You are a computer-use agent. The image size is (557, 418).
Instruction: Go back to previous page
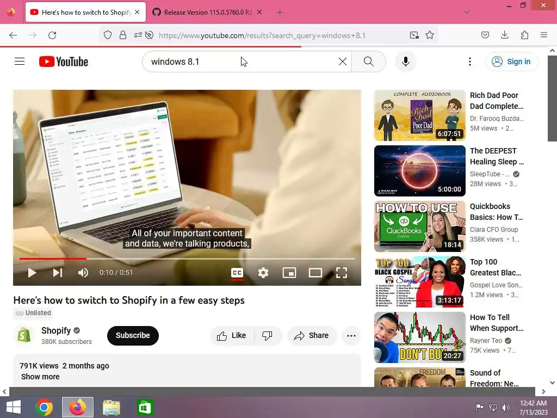(x=13, y=35)
